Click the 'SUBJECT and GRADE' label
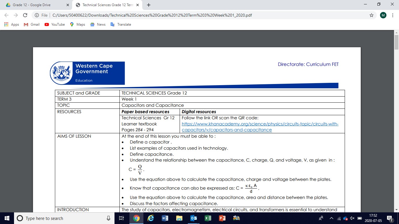 (79, 93)
